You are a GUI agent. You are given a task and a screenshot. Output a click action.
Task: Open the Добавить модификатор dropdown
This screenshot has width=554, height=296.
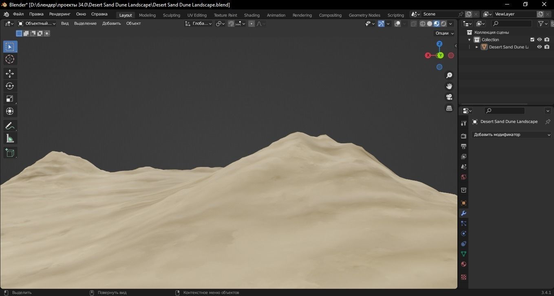click(512, 135)
